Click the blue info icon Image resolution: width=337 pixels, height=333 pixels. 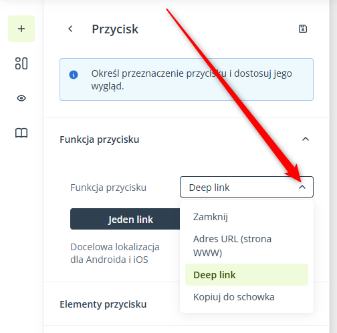74,75
